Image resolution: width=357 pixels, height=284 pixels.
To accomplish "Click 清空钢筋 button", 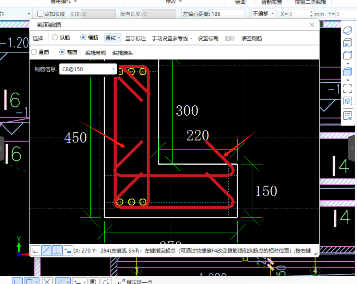I will 252,38.
